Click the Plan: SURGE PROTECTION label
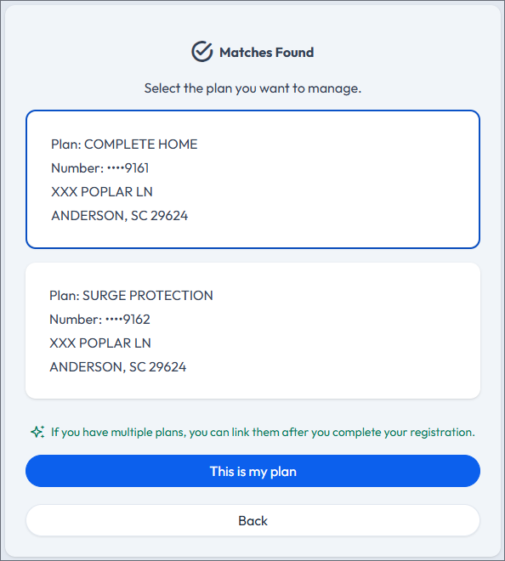The height and width of the screenshot is (561, 505). (131, 296)
